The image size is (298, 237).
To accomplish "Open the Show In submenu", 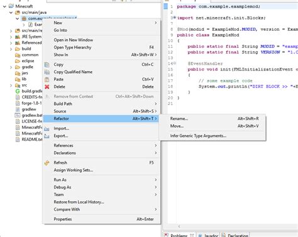I will 102,55.
